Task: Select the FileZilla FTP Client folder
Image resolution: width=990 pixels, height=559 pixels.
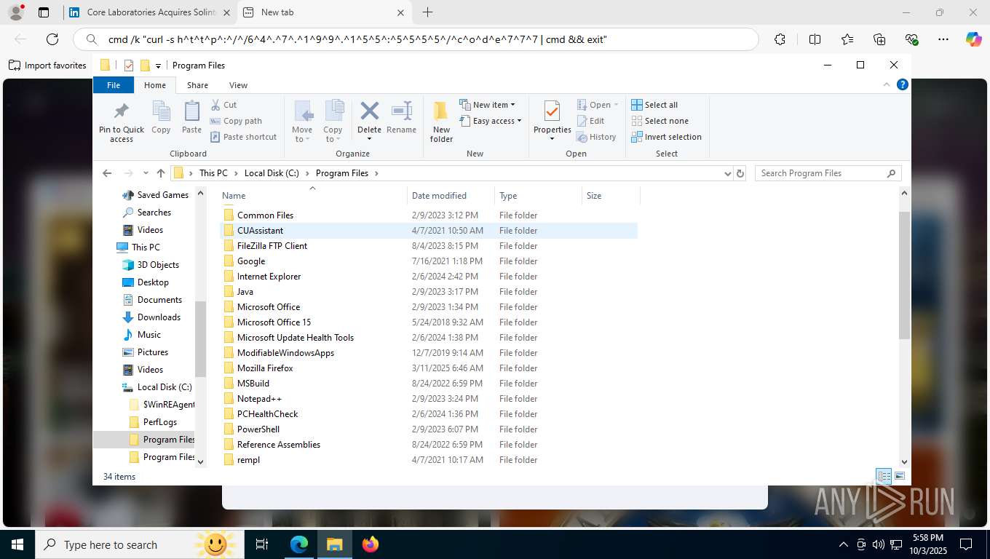Action: pos(272,246)
